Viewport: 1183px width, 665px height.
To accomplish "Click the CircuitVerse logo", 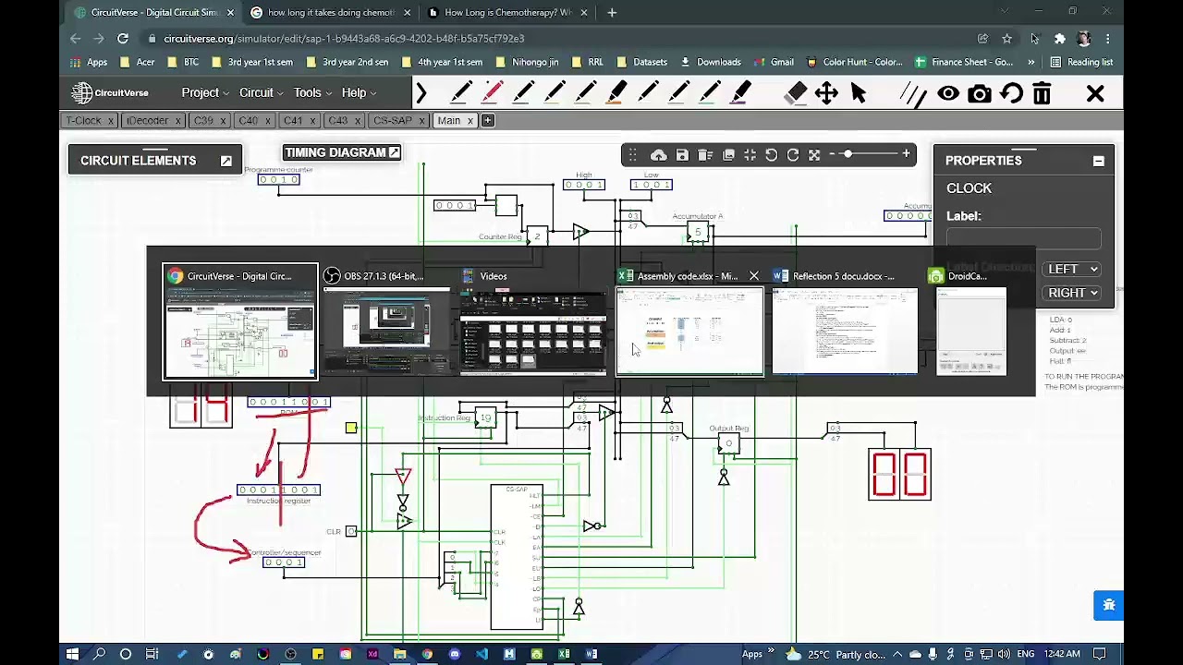I will pyautogui.click(x=110, y=92).
